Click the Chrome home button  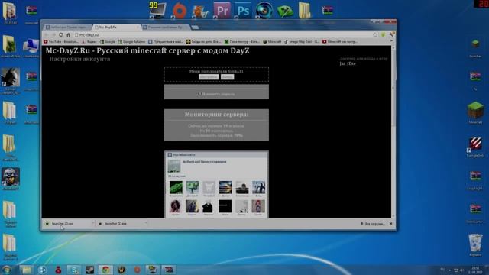(68, 35)
